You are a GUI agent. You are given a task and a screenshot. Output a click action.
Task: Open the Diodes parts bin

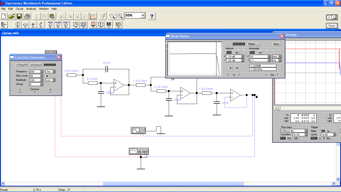[33, 24]
